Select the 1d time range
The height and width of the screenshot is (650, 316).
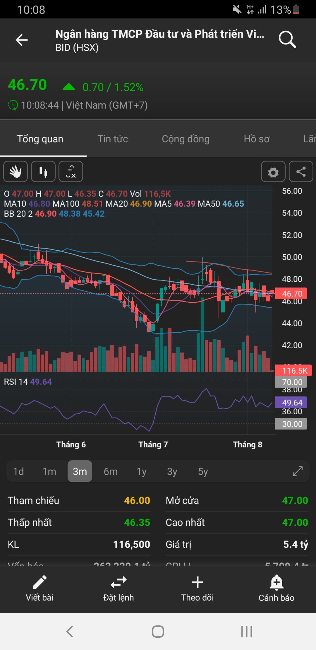tap(18, 471)
